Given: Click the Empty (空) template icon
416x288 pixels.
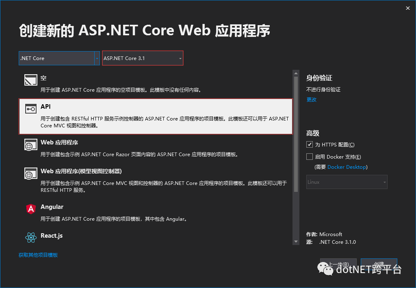Looking at the screenshot, I should click(x=31, y=80).
